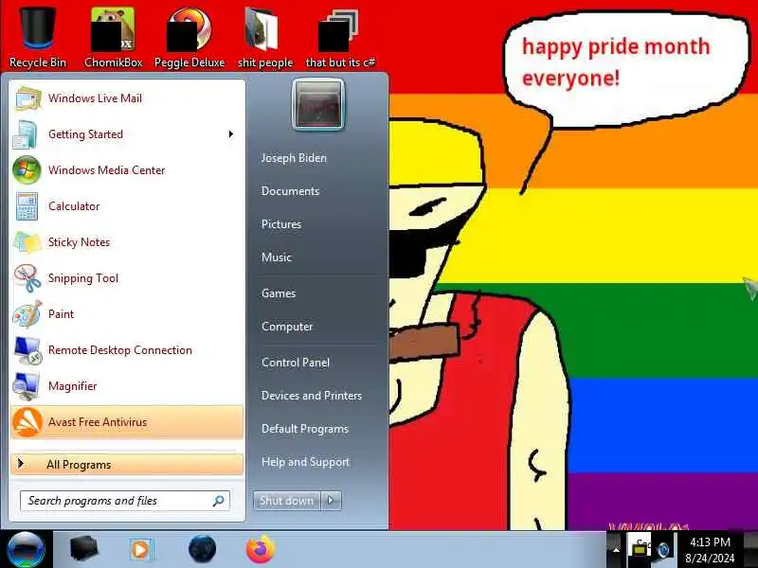
Task: Select 'Windows Media Center' text label
Action: coord(107,170)
